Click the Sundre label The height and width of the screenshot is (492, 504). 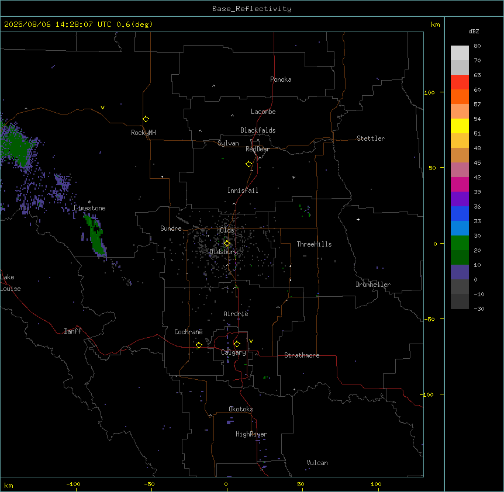point(171,228)
